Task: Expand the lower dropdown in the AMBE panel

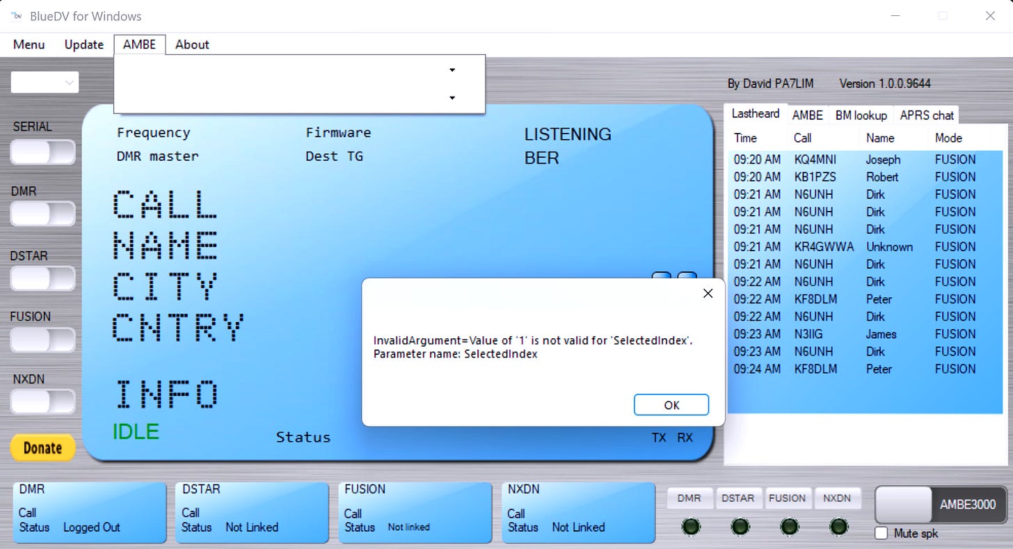Action: tap(452, 98)
